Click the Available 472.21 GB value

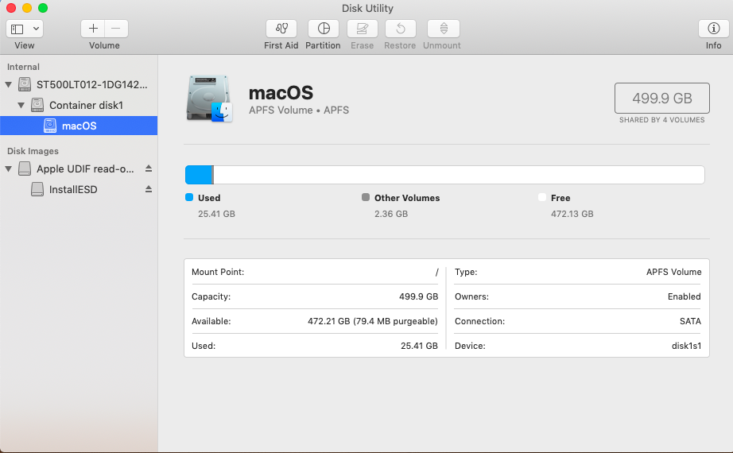pos(373,322)
